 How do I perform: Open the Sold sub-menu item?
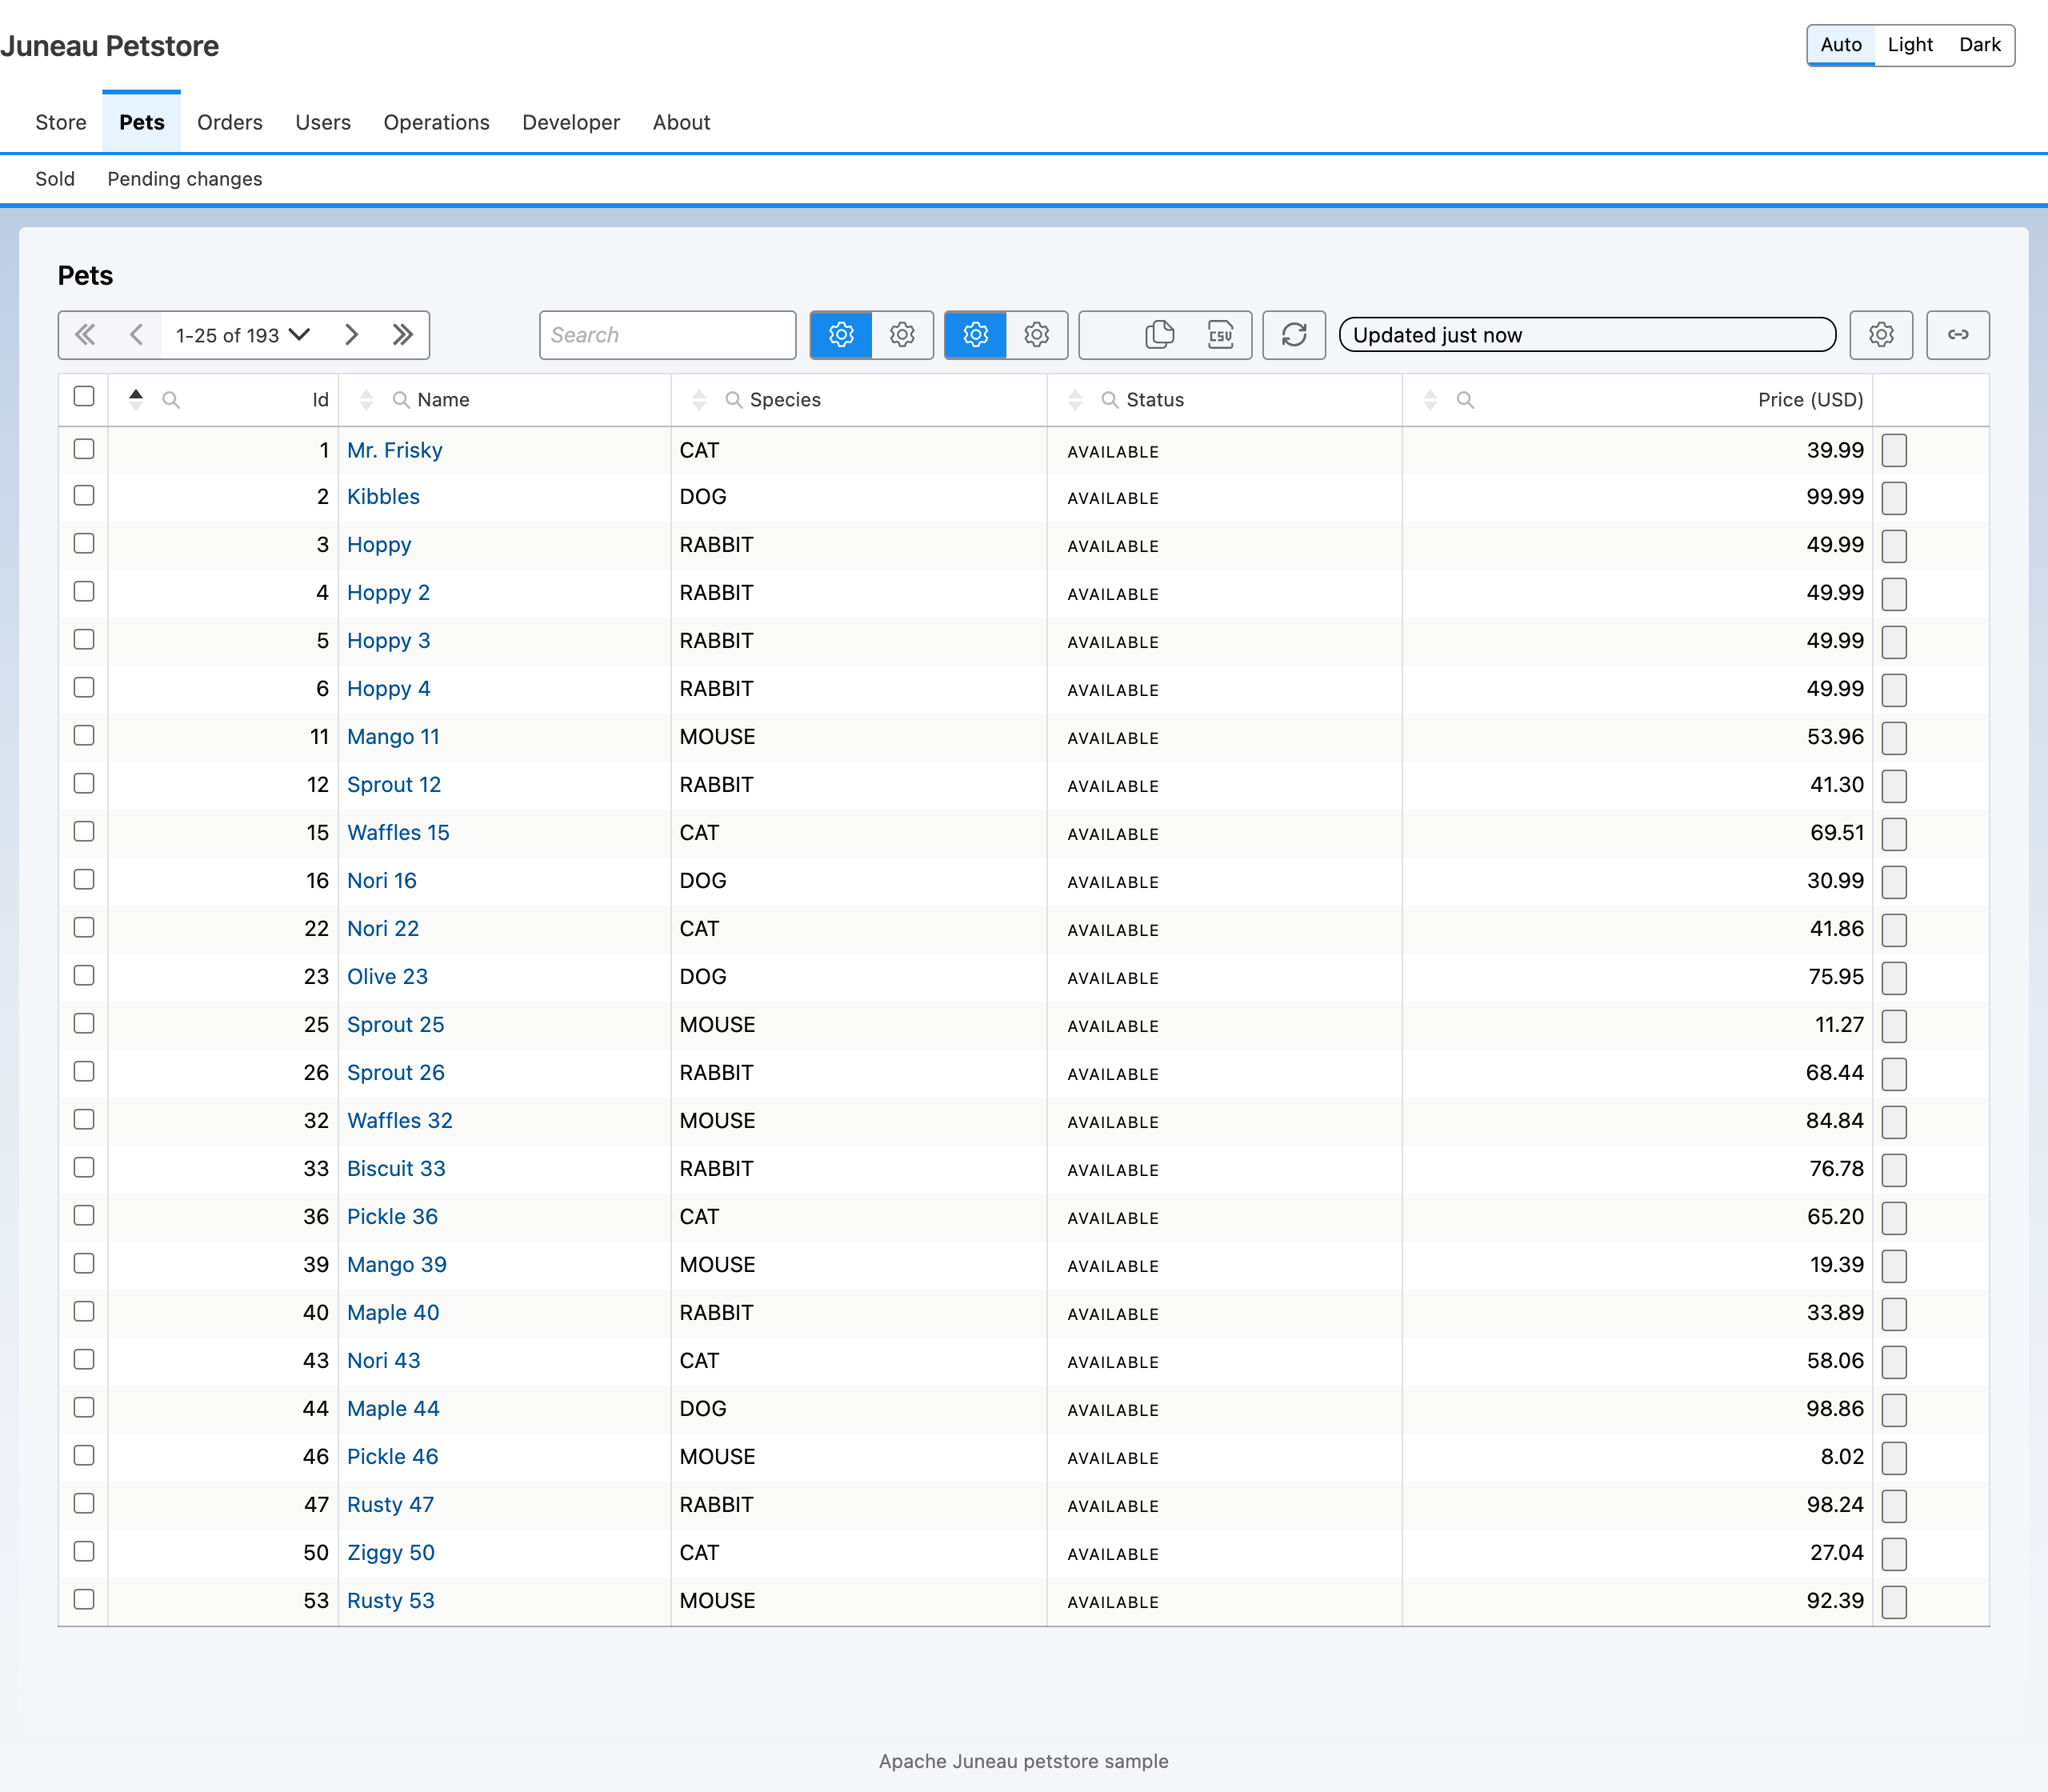click(55, 179)
